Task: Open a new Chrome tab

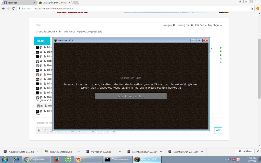Action: [76, 3]
